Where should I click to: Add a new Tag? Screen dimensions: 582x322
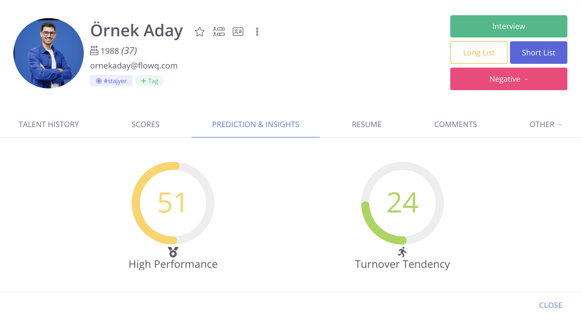[150, 81]
